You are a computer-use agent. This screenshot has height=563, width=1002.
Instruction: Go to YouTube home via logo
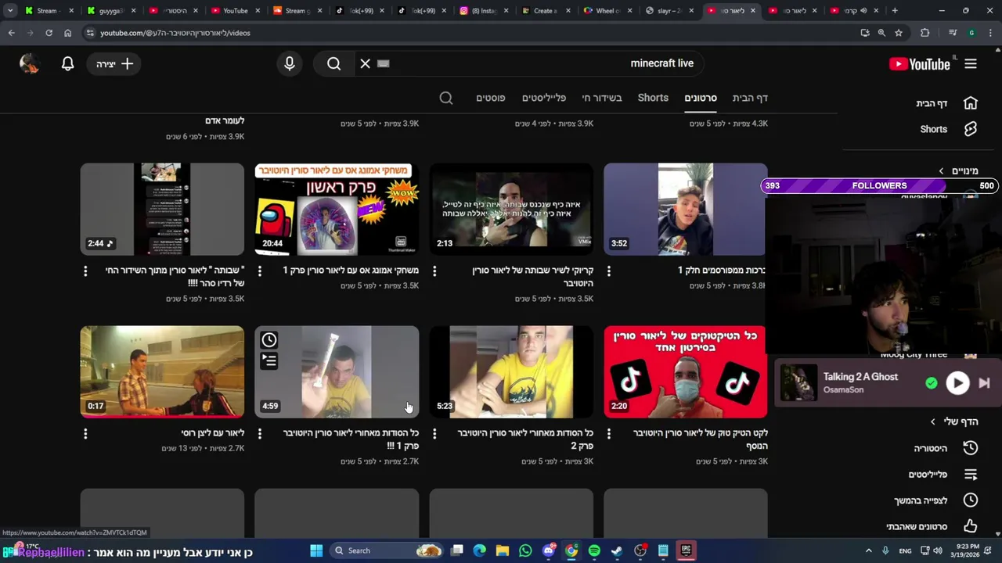click(921, 64)
